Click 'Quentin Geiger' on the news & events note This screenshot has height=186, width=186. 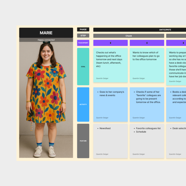point(102,118)
